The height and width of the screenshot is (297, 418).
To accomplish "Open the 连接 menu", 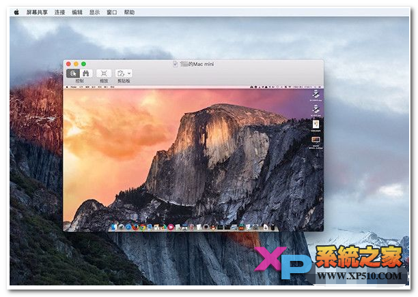I will point(59,12).
